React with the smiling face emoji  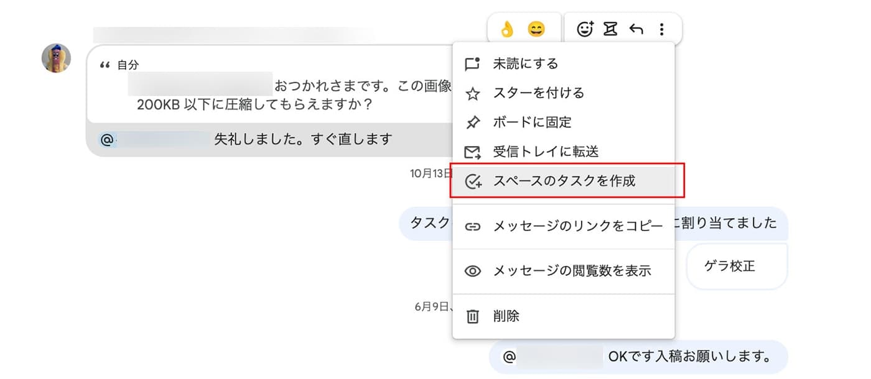(x=536, y=29)
